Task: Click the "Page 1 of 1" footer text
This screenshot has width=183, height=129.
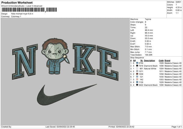Action: point(177,127)
